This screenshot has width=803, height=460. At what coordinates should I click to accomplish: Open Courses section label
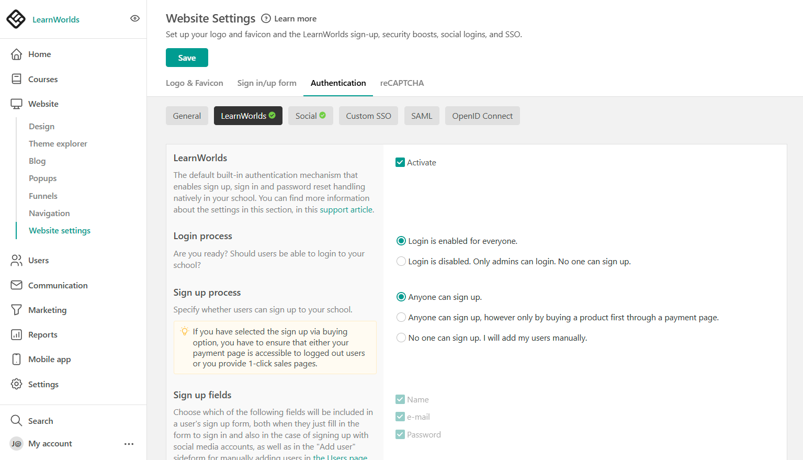pos(43,79)
